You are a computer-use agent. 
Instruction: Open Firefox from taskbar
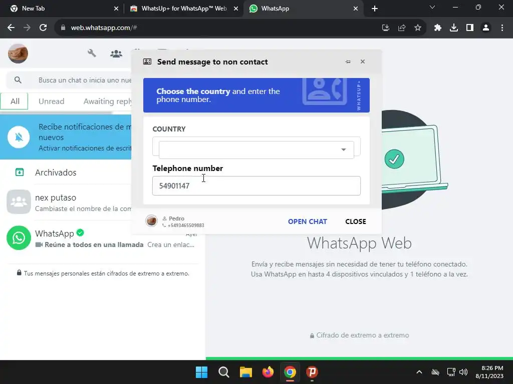point(268,372)
